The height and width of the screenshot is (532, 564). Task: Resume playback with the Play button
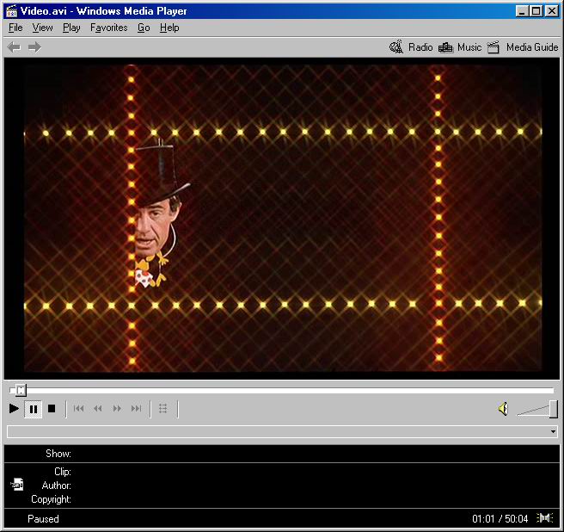pyautogui.click(x=14, y=409)
